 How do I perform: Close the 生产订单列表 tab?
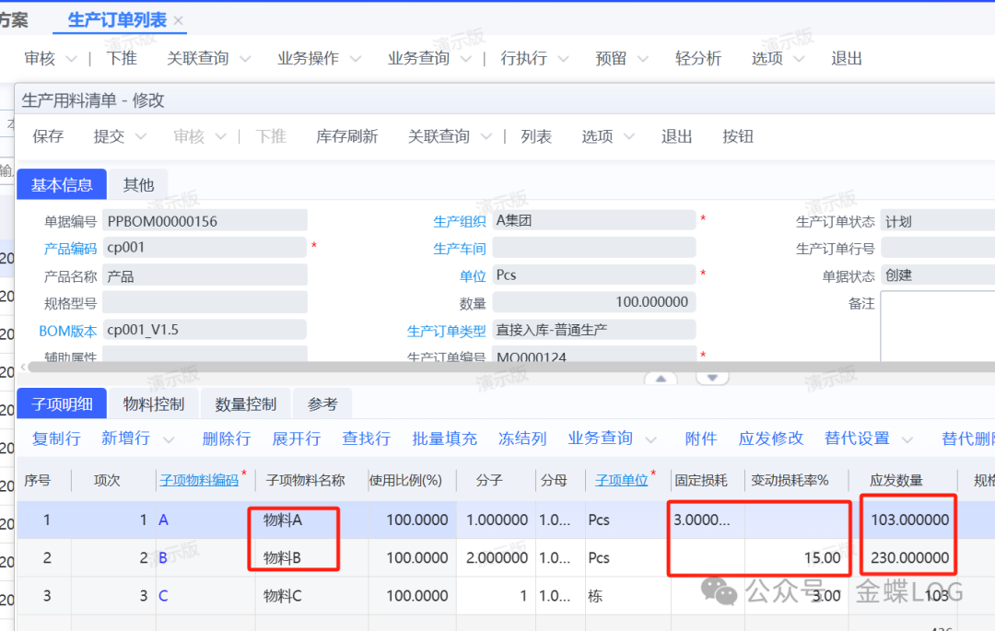[x=179, y=20]
